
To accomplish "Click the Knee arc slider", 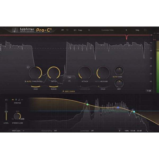I will [36, 86].
